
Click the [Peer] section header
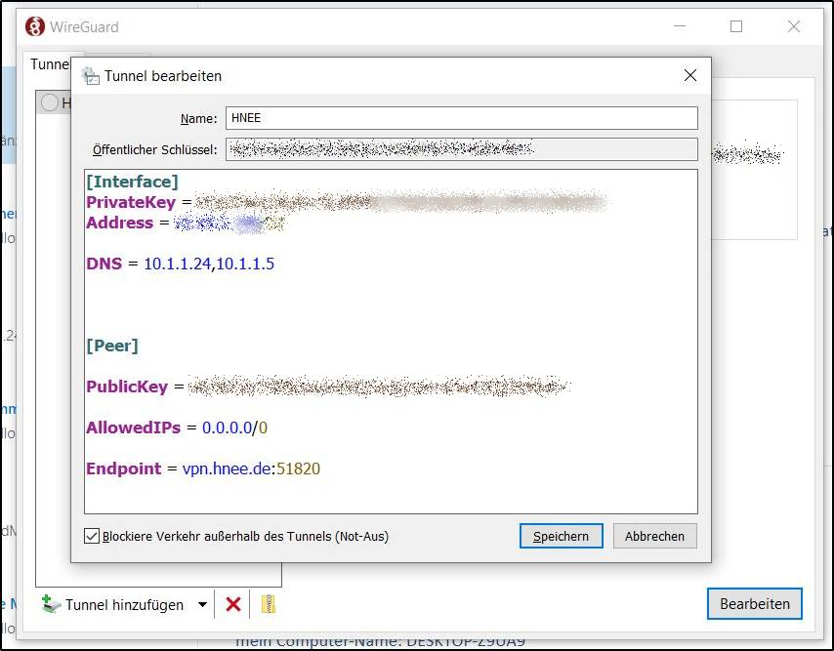click(x=112, y=346)
